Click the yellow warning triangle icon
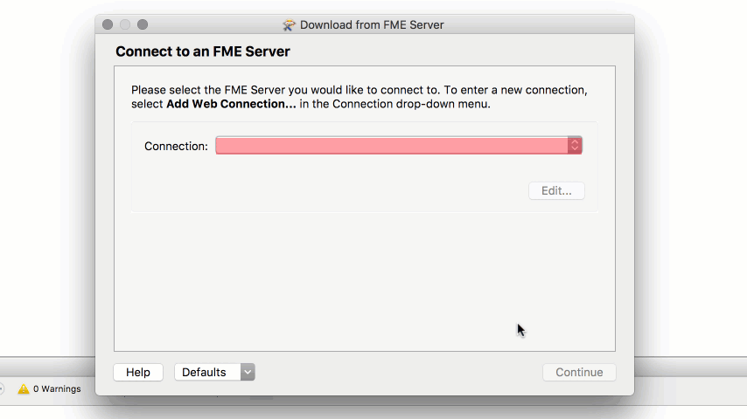 coord(24,389)
